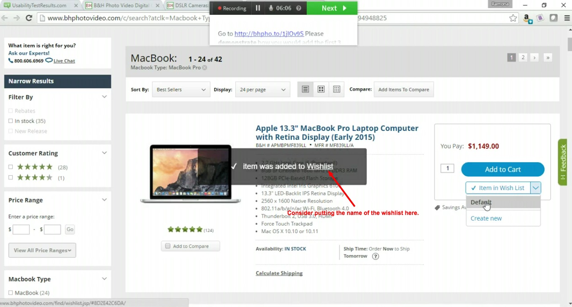Image resolution: width=572 pixels, height=307 pixels.
Task: Check the In stock filter
Action: click(11, 121)
